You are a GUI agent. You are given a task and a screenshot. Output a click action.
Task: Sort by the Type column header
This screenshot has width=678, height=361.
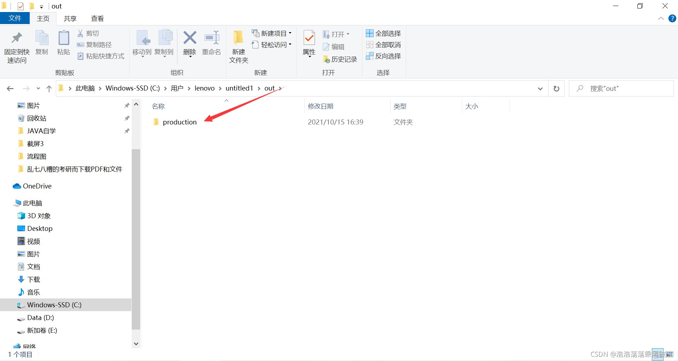[x=400, y=106]
